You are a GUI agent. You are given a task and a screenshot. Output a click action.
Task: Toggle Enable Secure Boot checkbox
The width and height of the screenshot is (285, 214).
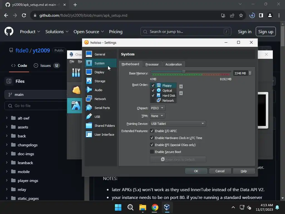pos(152,152)
